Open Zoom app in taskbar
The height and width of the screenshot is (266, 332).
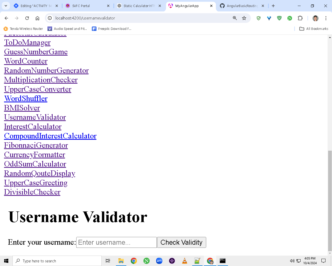click(x=159, y=261)
